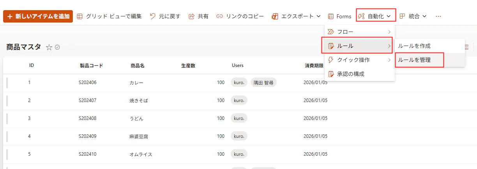Click the クイック操作 lightning icon

coord(331,60)
